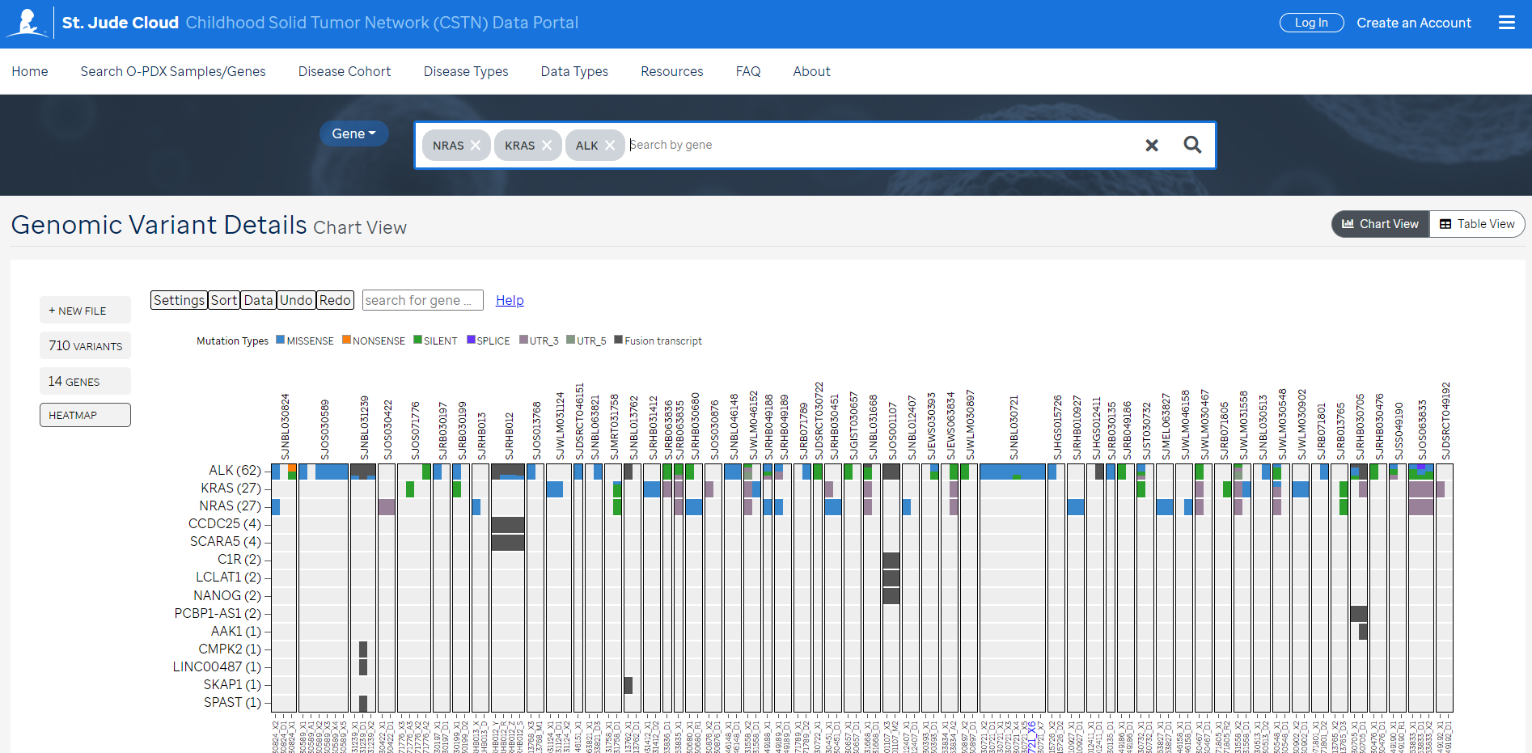Open the chart Settings button
Image resolution: width=1532 pixels, height=753 pixels.
(179, 300)
